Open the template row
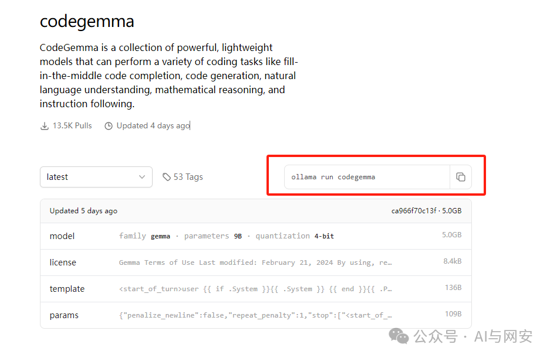 (x=256, y=289)
